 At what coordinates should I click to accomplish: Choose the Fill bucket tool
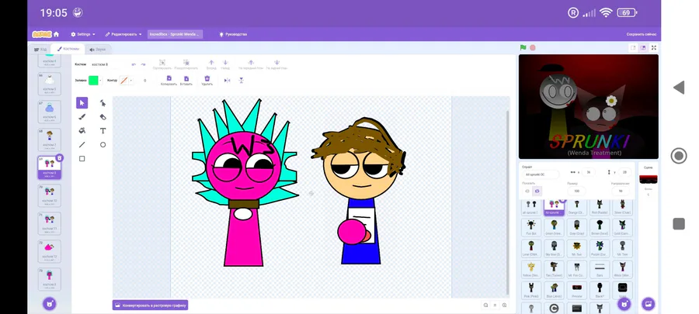click(82, 131)
